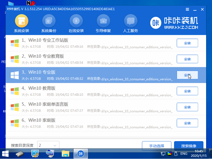This screenshot has height=159, width=212.
Task: Switch to 系统备份 tab label
Action: coord(49,31)
